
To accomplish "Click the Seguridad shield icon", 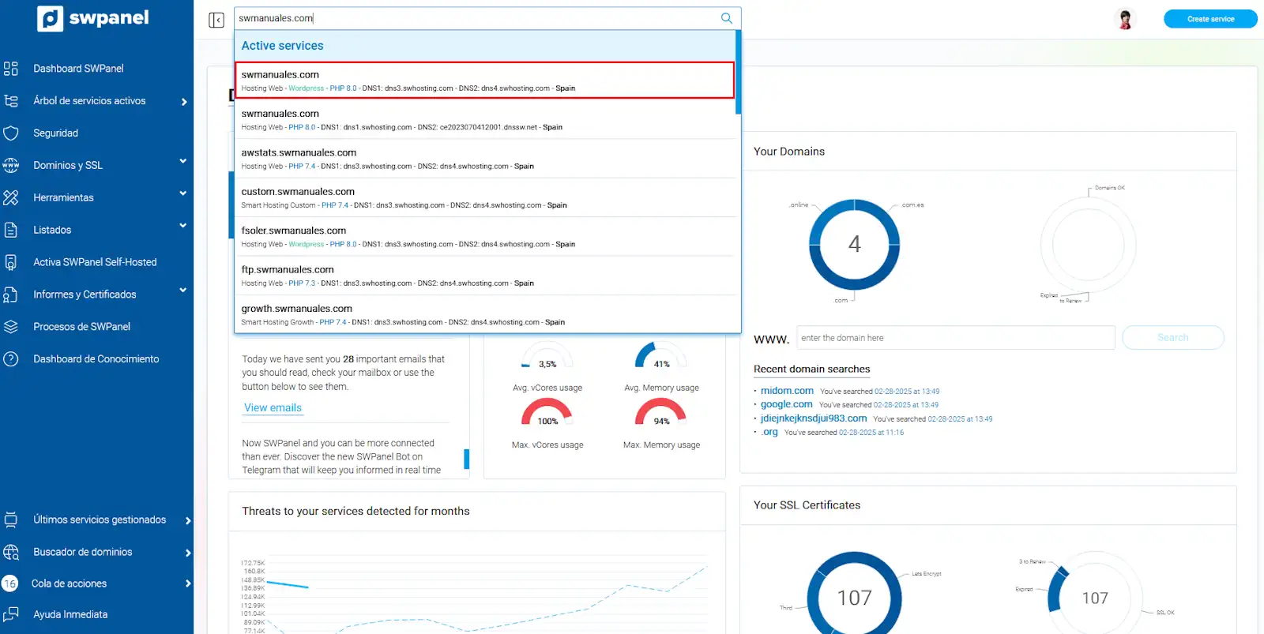I will coord(11,133).
